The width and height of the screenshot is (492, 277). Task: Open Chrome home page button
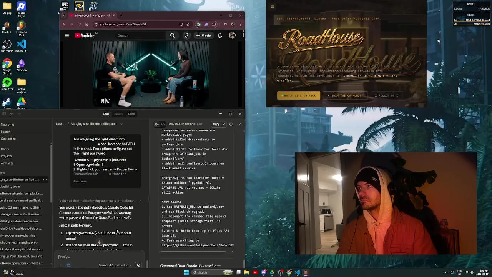click(x=86, y=24)
